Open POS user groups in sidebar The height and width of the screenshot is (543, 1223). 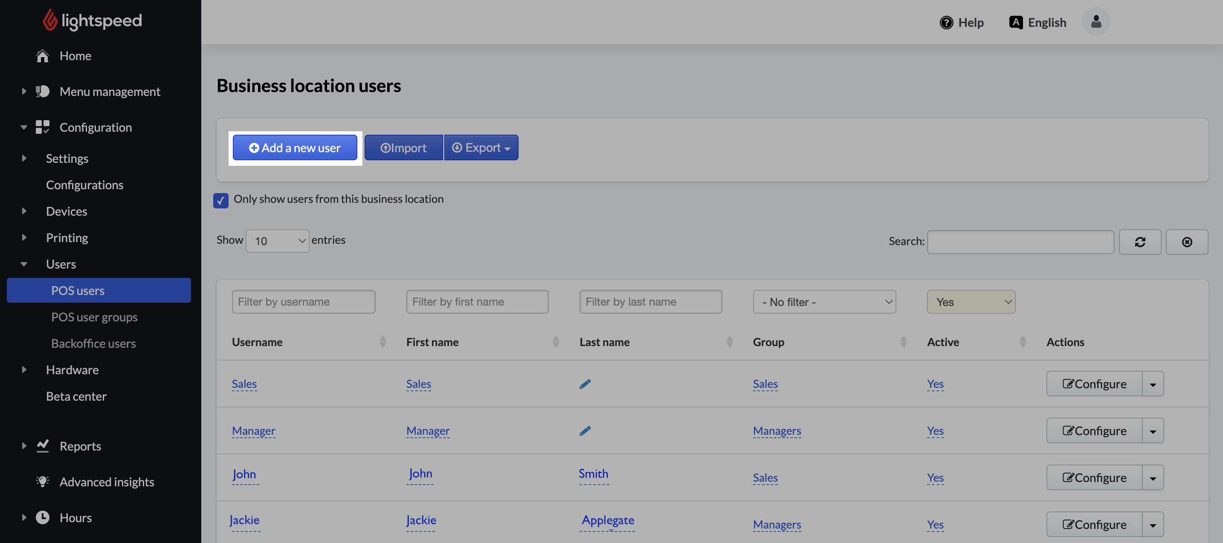pos(94,317)
